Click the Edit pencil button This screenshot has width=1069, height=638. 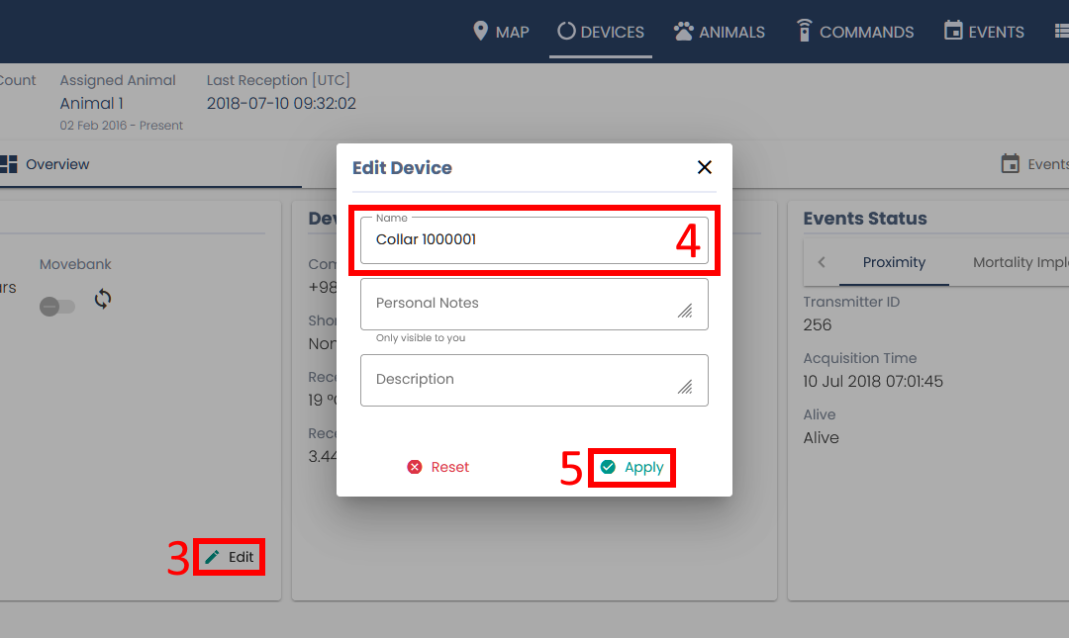point(230,557)
